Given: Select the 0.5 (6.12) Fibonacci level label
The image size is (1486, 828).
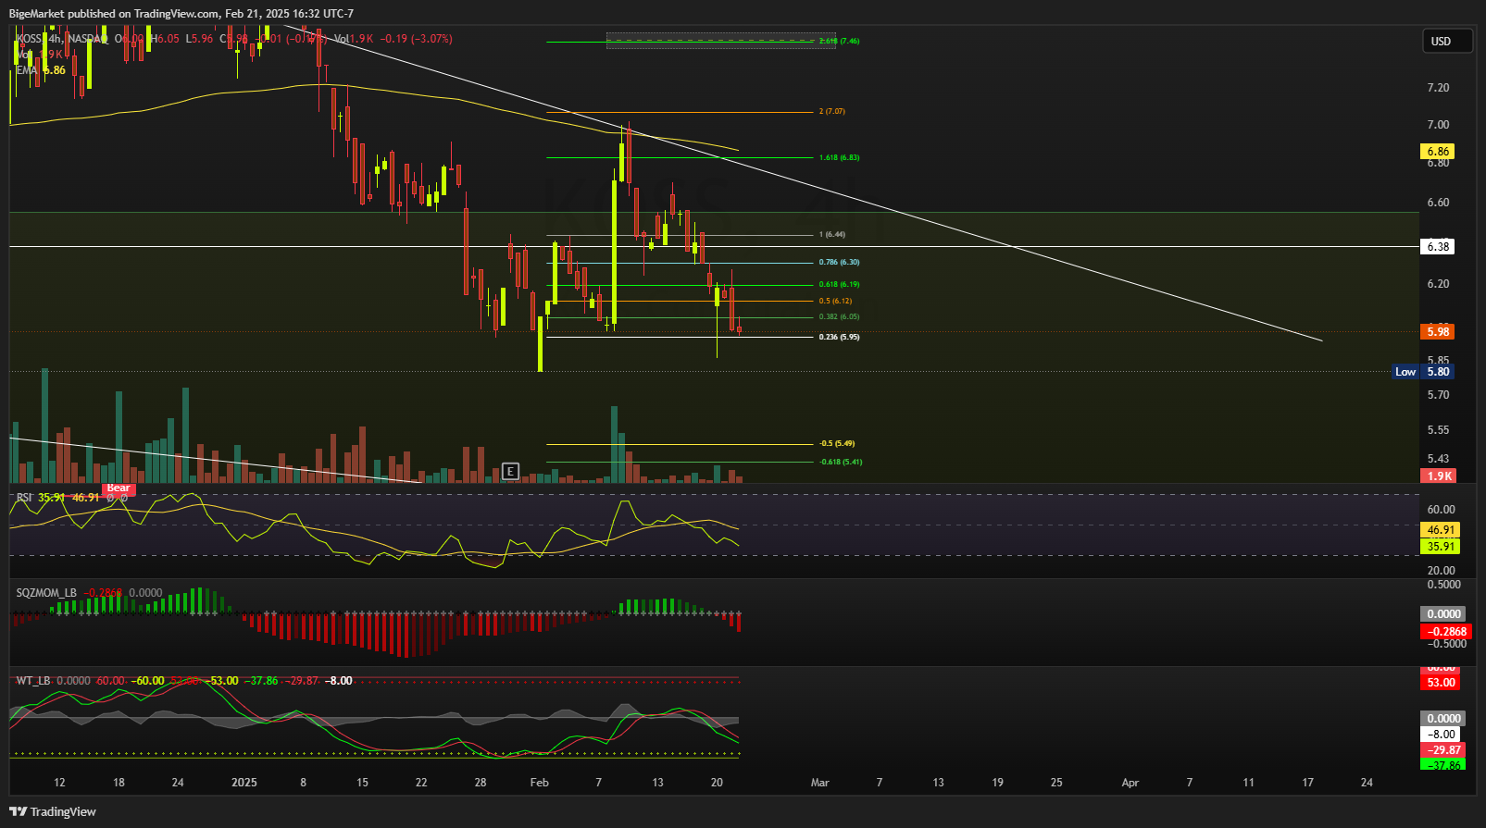Looking at the screenshot, I should (835, 302).
